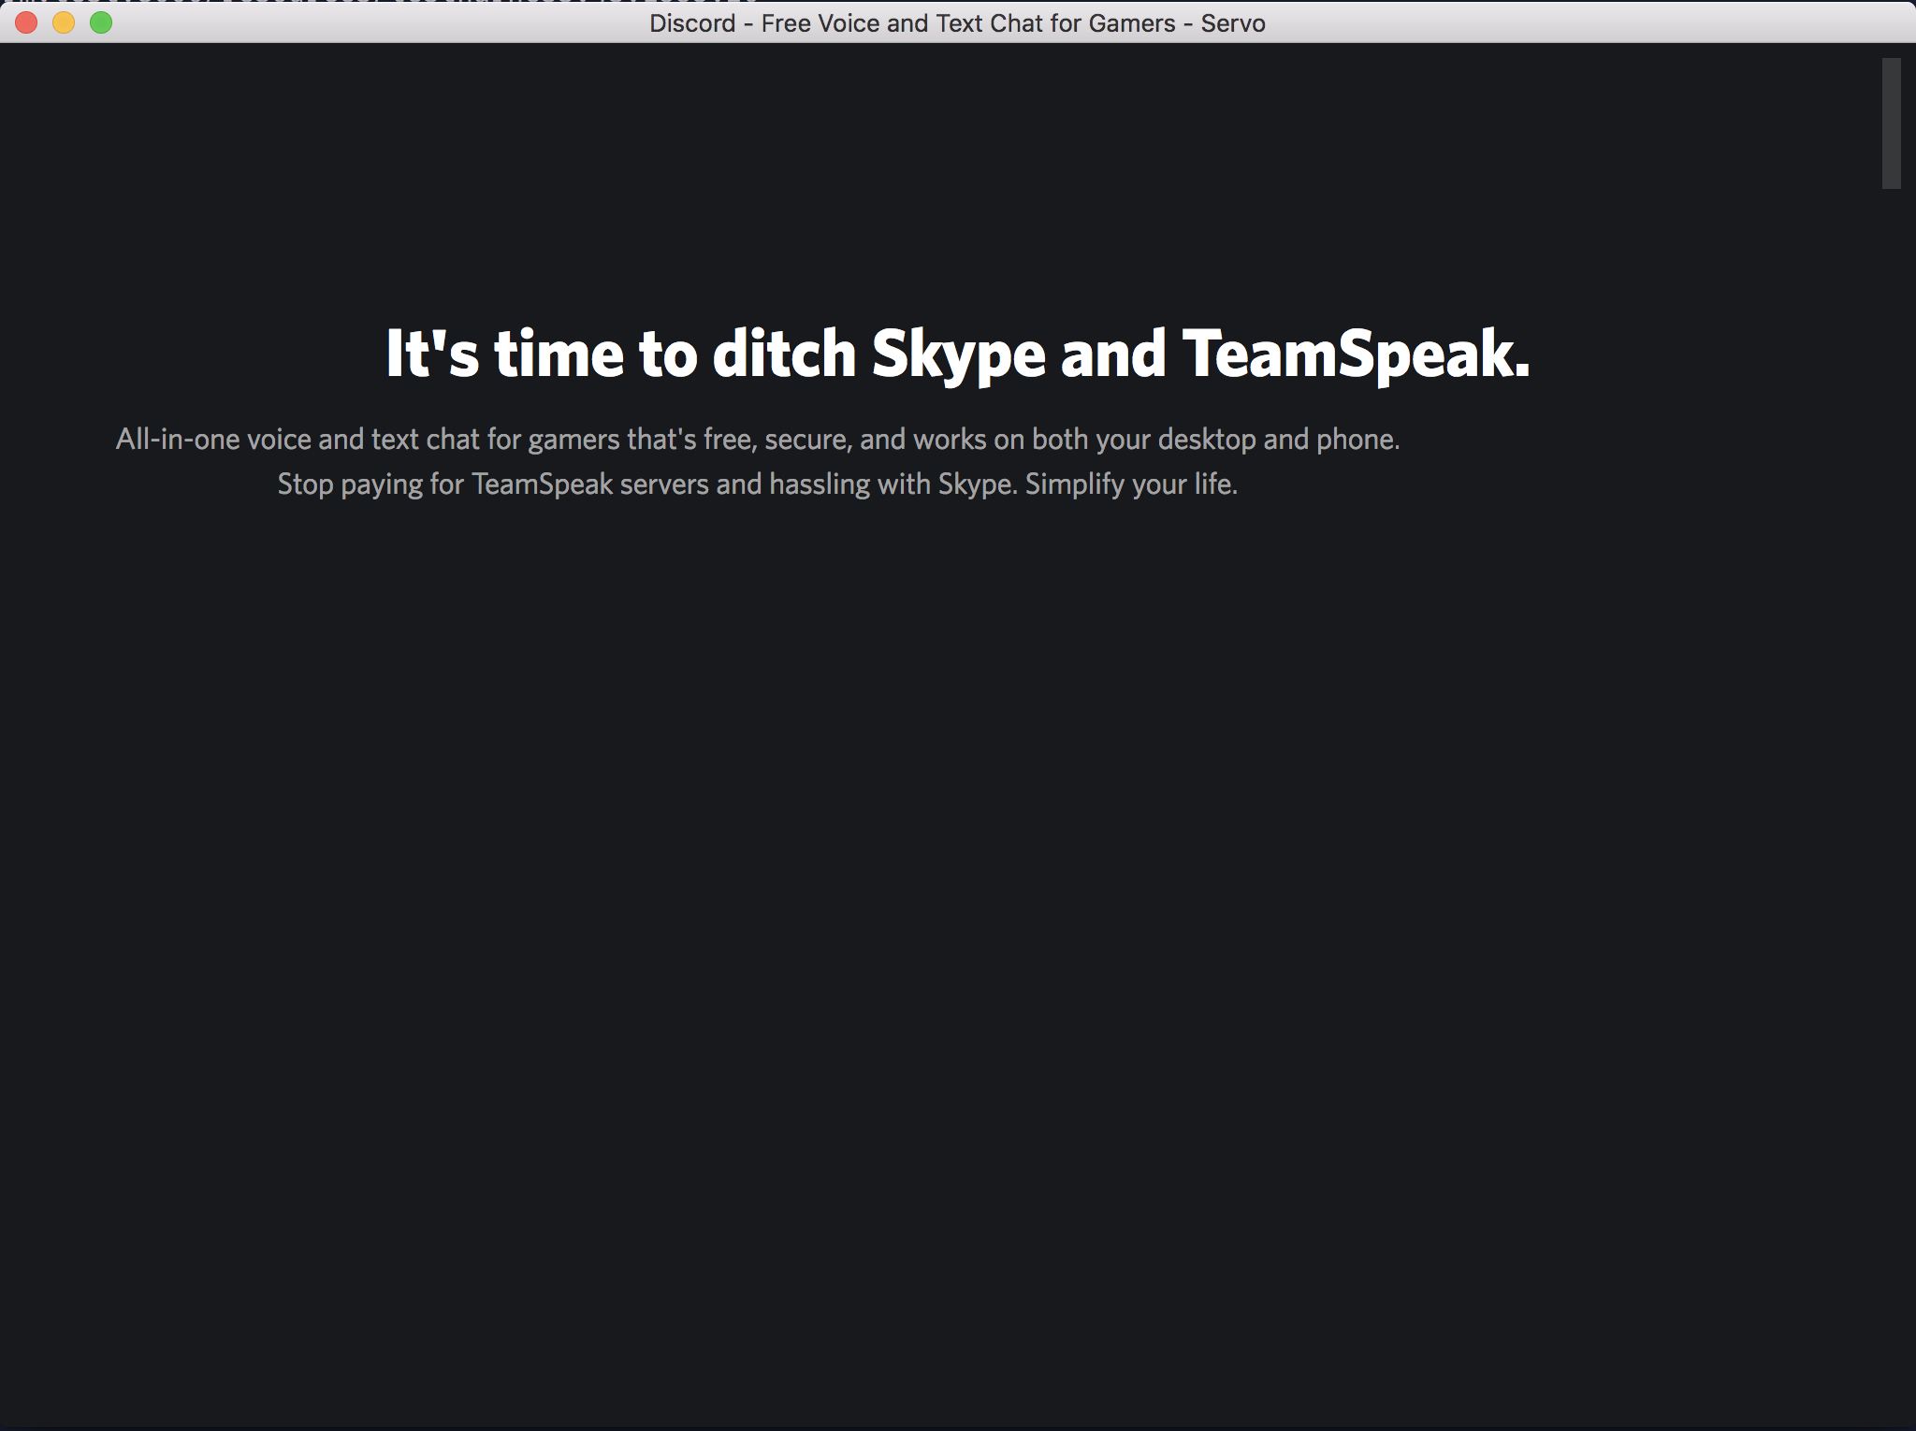
Task: Click "Simplify your life." text
Action: [x=1131, y=484]
